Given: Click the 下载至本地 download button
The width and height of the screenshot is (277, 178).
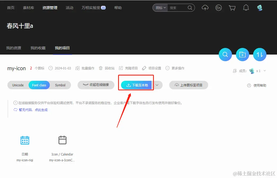Looking at the screenshot, I should pyautogui.click(x=136, y=85).
